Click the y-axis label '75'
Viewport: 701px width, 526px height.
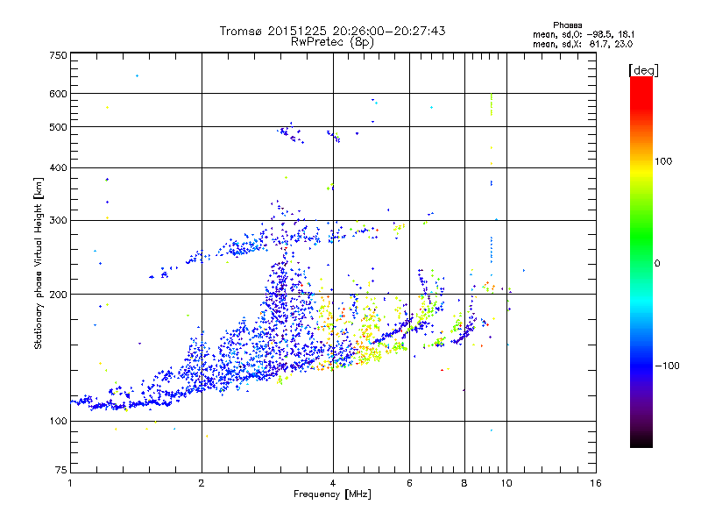click(61, 470)
